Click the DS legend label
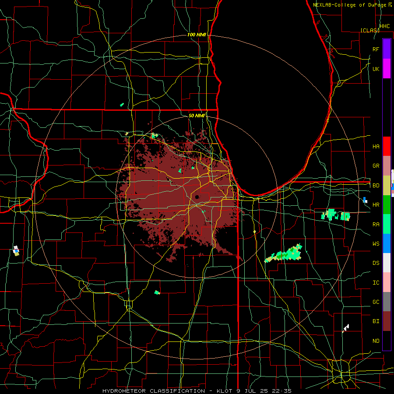The image size is (394, 394). point(376,263)
